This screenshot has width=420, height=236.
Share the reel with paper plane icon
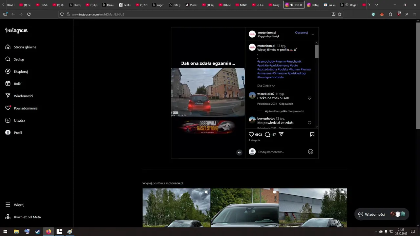pos(281,134)
